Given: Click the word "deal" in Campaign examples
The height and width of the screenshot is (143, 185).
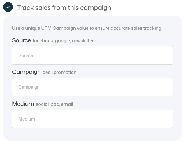Looking at the screenshot, I should point(47,72).
